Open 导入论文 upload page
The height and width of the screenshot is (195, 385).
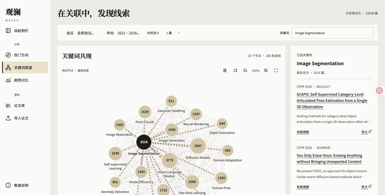coord(25,118)
